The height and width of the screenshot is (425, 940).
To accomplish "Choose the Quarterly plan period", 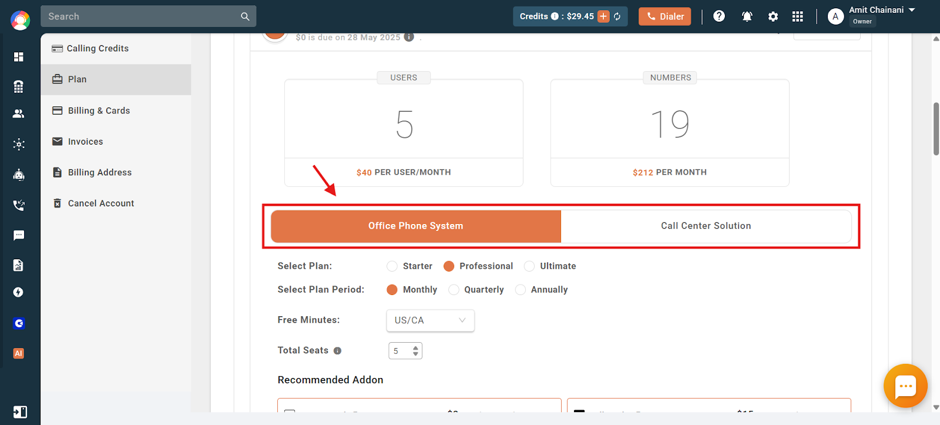I will [x=454, y=290].
